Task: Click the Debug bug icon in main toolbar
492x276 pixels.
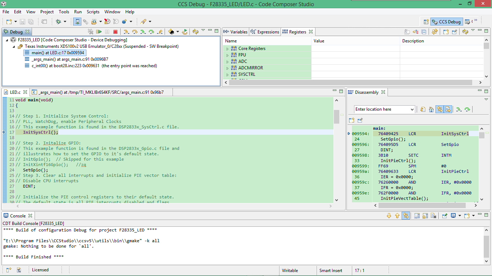Action: click(59, 22)
